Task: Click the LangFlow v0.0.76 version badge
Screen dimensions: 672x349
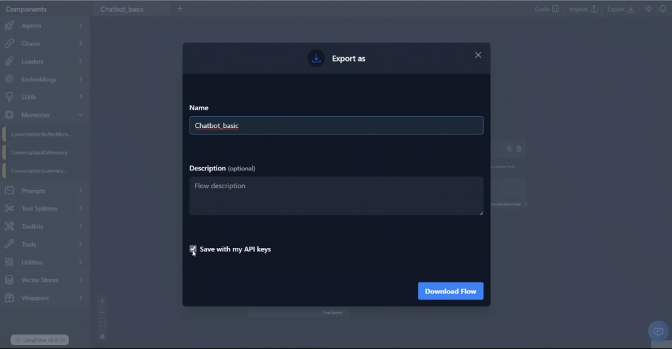Action: click(40, 340)
